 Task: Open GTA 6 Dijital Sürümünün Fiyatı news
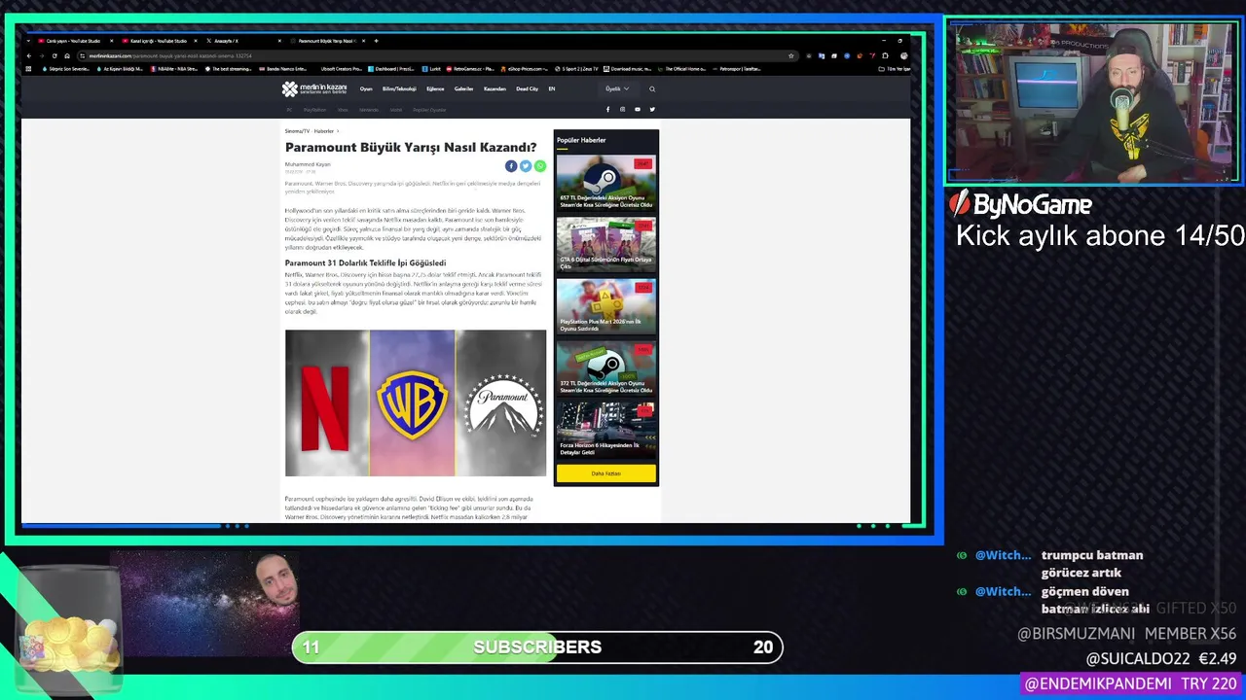click(x=605, y=244)
